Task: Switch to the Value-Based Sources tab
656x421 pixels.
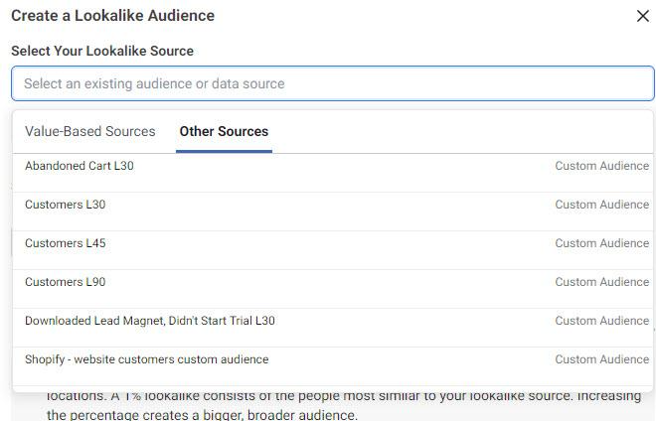Action: point(90,131)
